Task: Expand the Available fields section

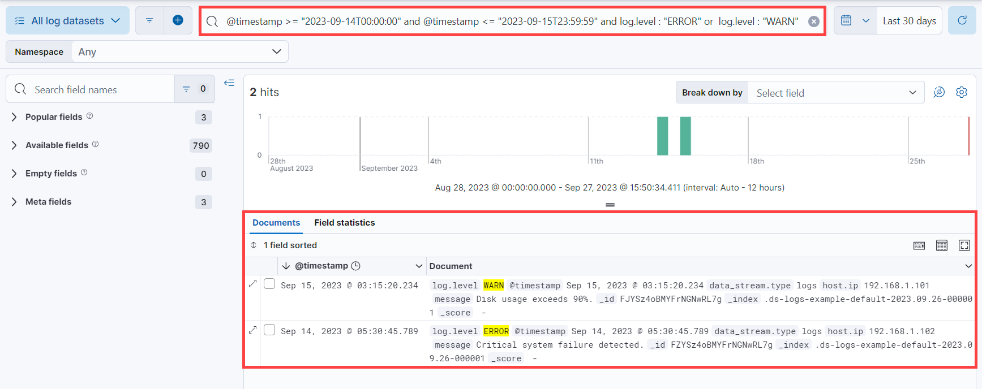Action: 57,145
